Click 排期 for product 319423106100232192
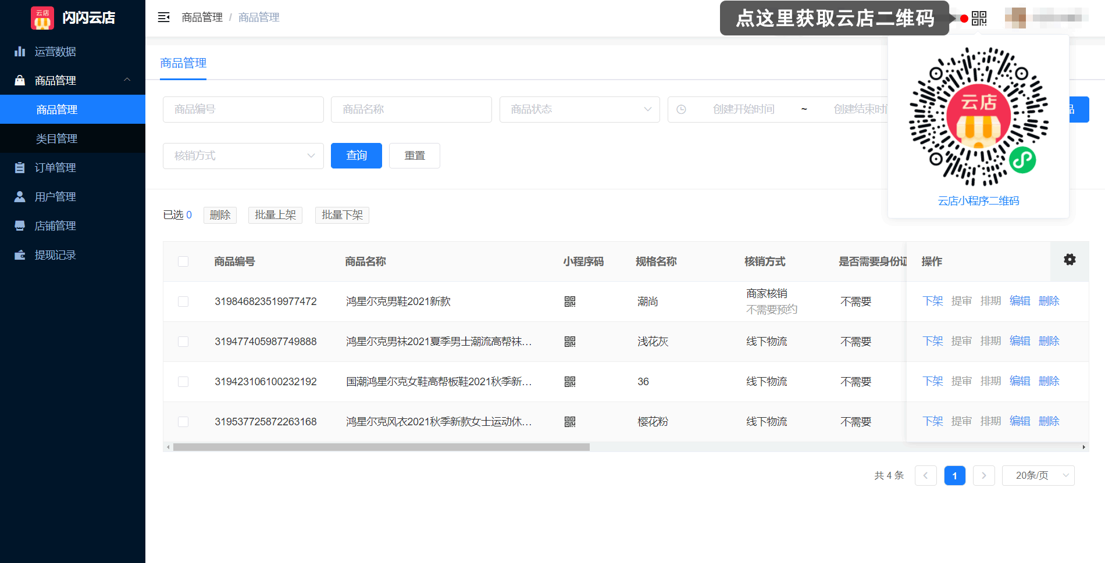The width and height of the screenshot is (1105, 563). (991, 381)
